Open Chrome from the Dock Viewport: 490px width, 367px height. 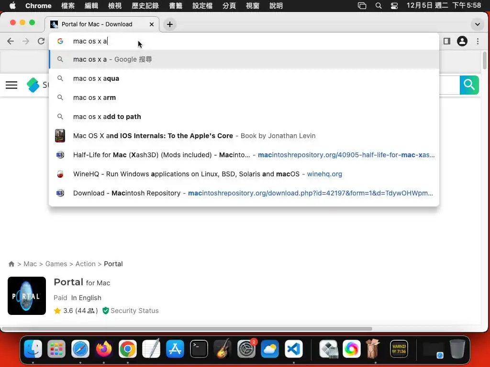point(127,349)
